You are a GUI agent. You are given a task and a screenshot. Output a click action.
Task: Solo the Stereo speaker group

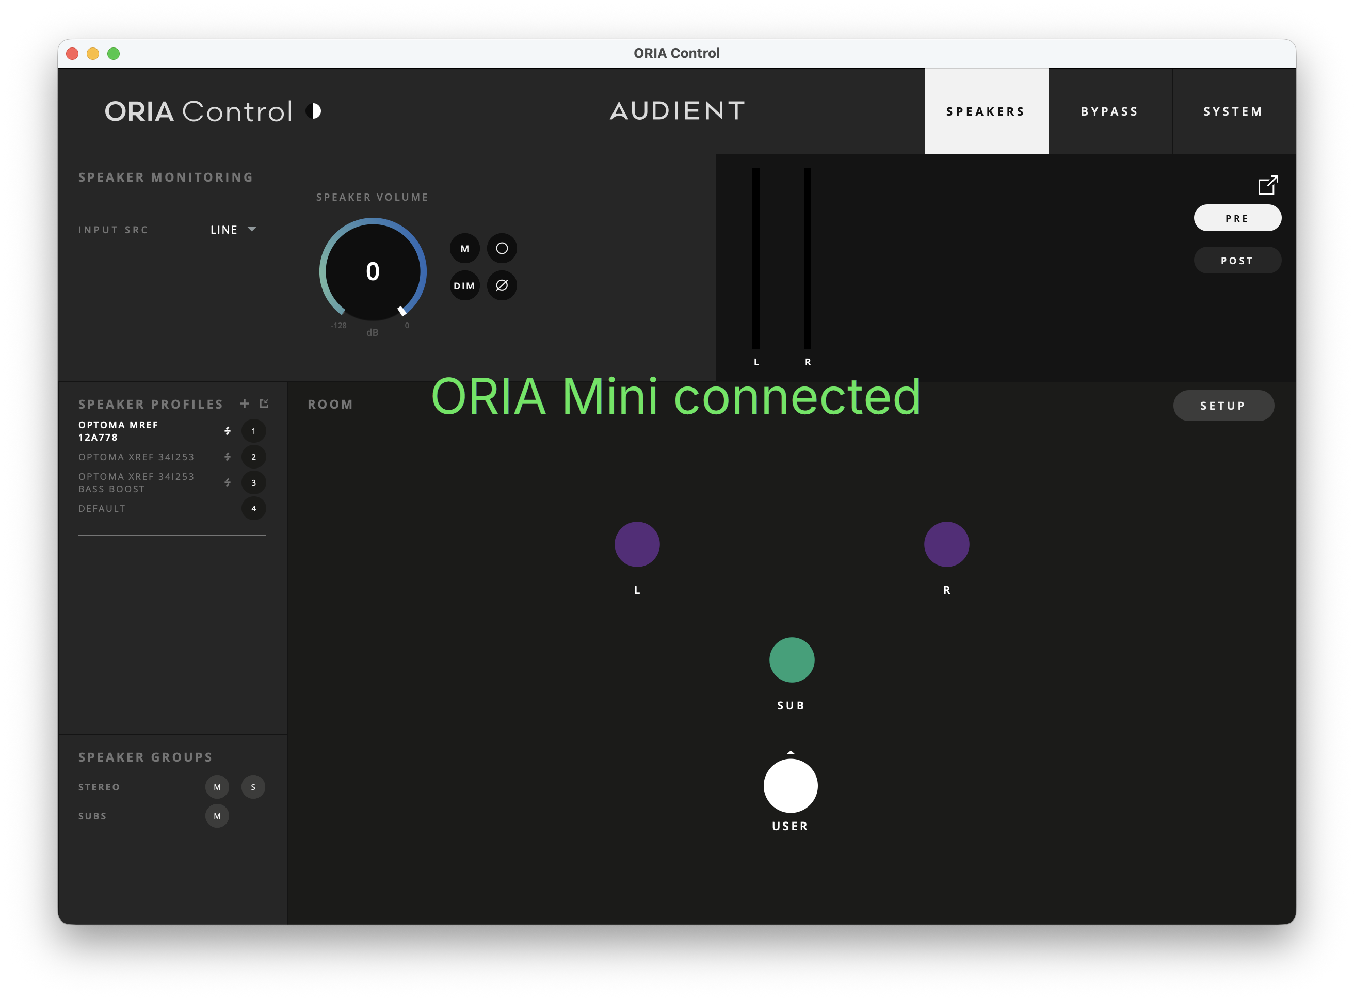click(x=253, y=787)
